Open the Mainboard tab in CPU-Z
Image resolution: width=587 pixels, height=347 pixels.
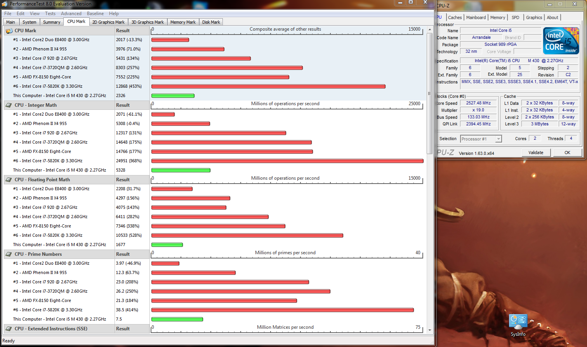click(x=476, y=17)
